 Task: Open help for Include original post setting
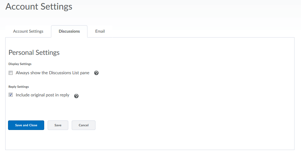(76, 96)
